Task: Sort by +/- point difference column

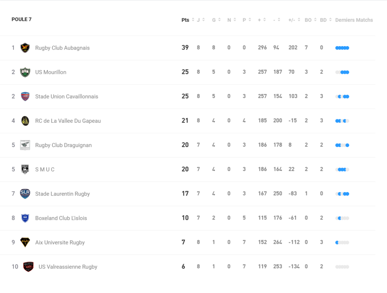Action: pyautogui.click(x=294, y=20)
